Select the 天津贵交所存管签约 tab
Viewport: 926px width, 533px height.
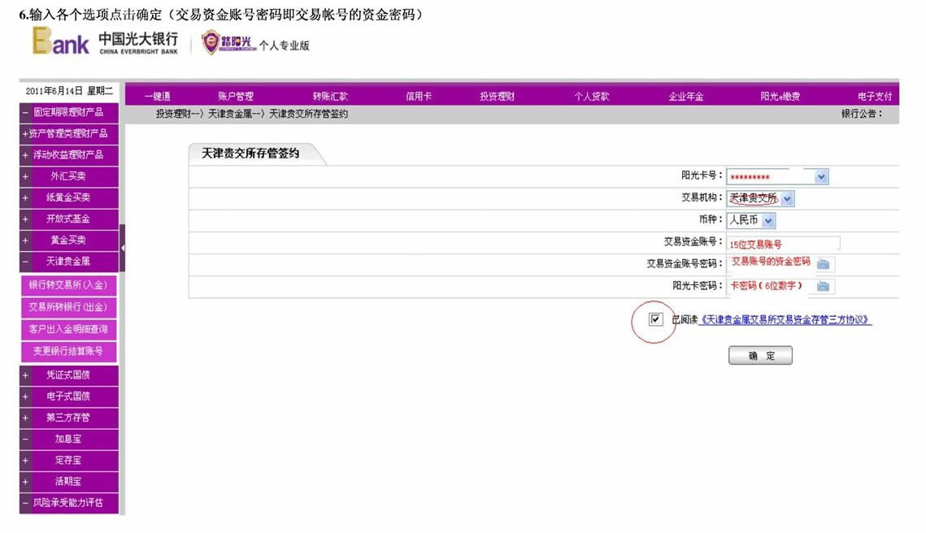(250, 154)
